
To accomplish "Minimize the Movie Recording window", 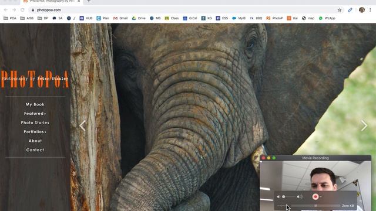I will [x=268, y=158].
